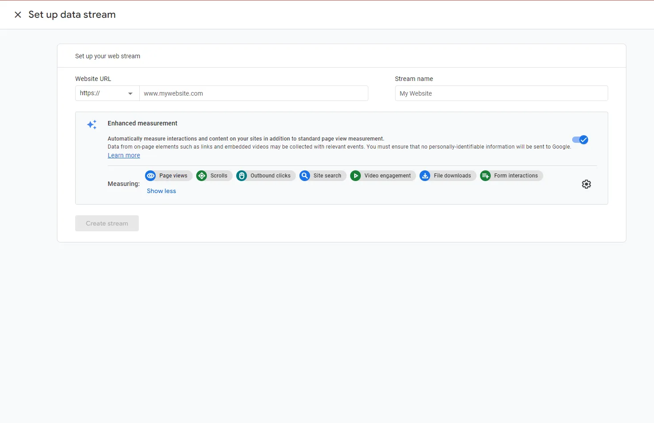654x423 pixels.
Task: Select the Outbound clicks chip label
Action: pos(270,176)
